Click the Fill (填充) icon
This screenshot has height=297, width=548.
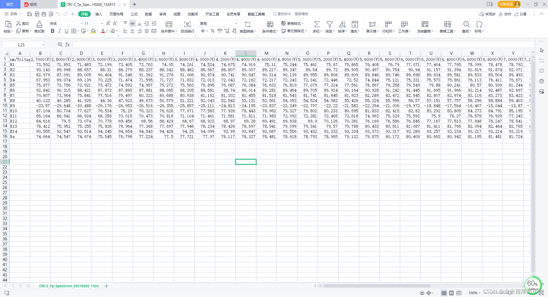tap(355, 24)
